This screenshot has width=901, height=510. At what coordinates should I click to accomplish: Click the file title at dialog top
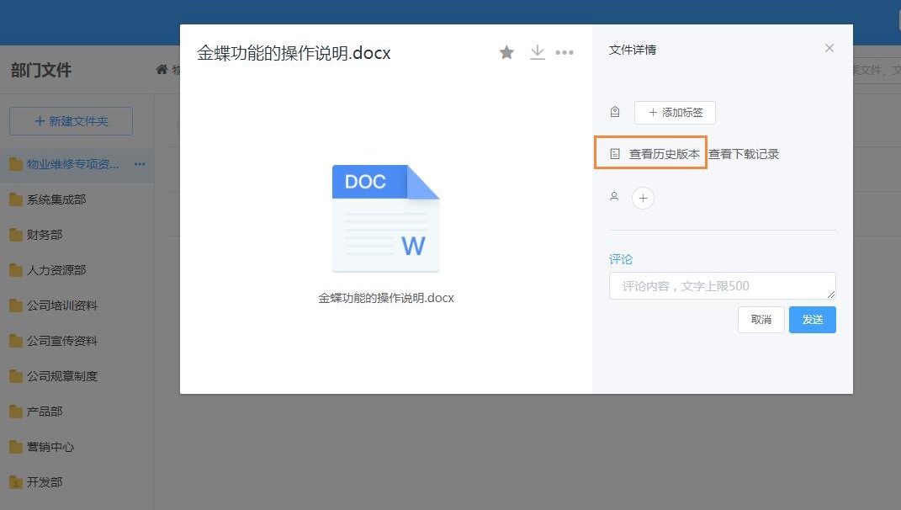(x=294, y=53)
